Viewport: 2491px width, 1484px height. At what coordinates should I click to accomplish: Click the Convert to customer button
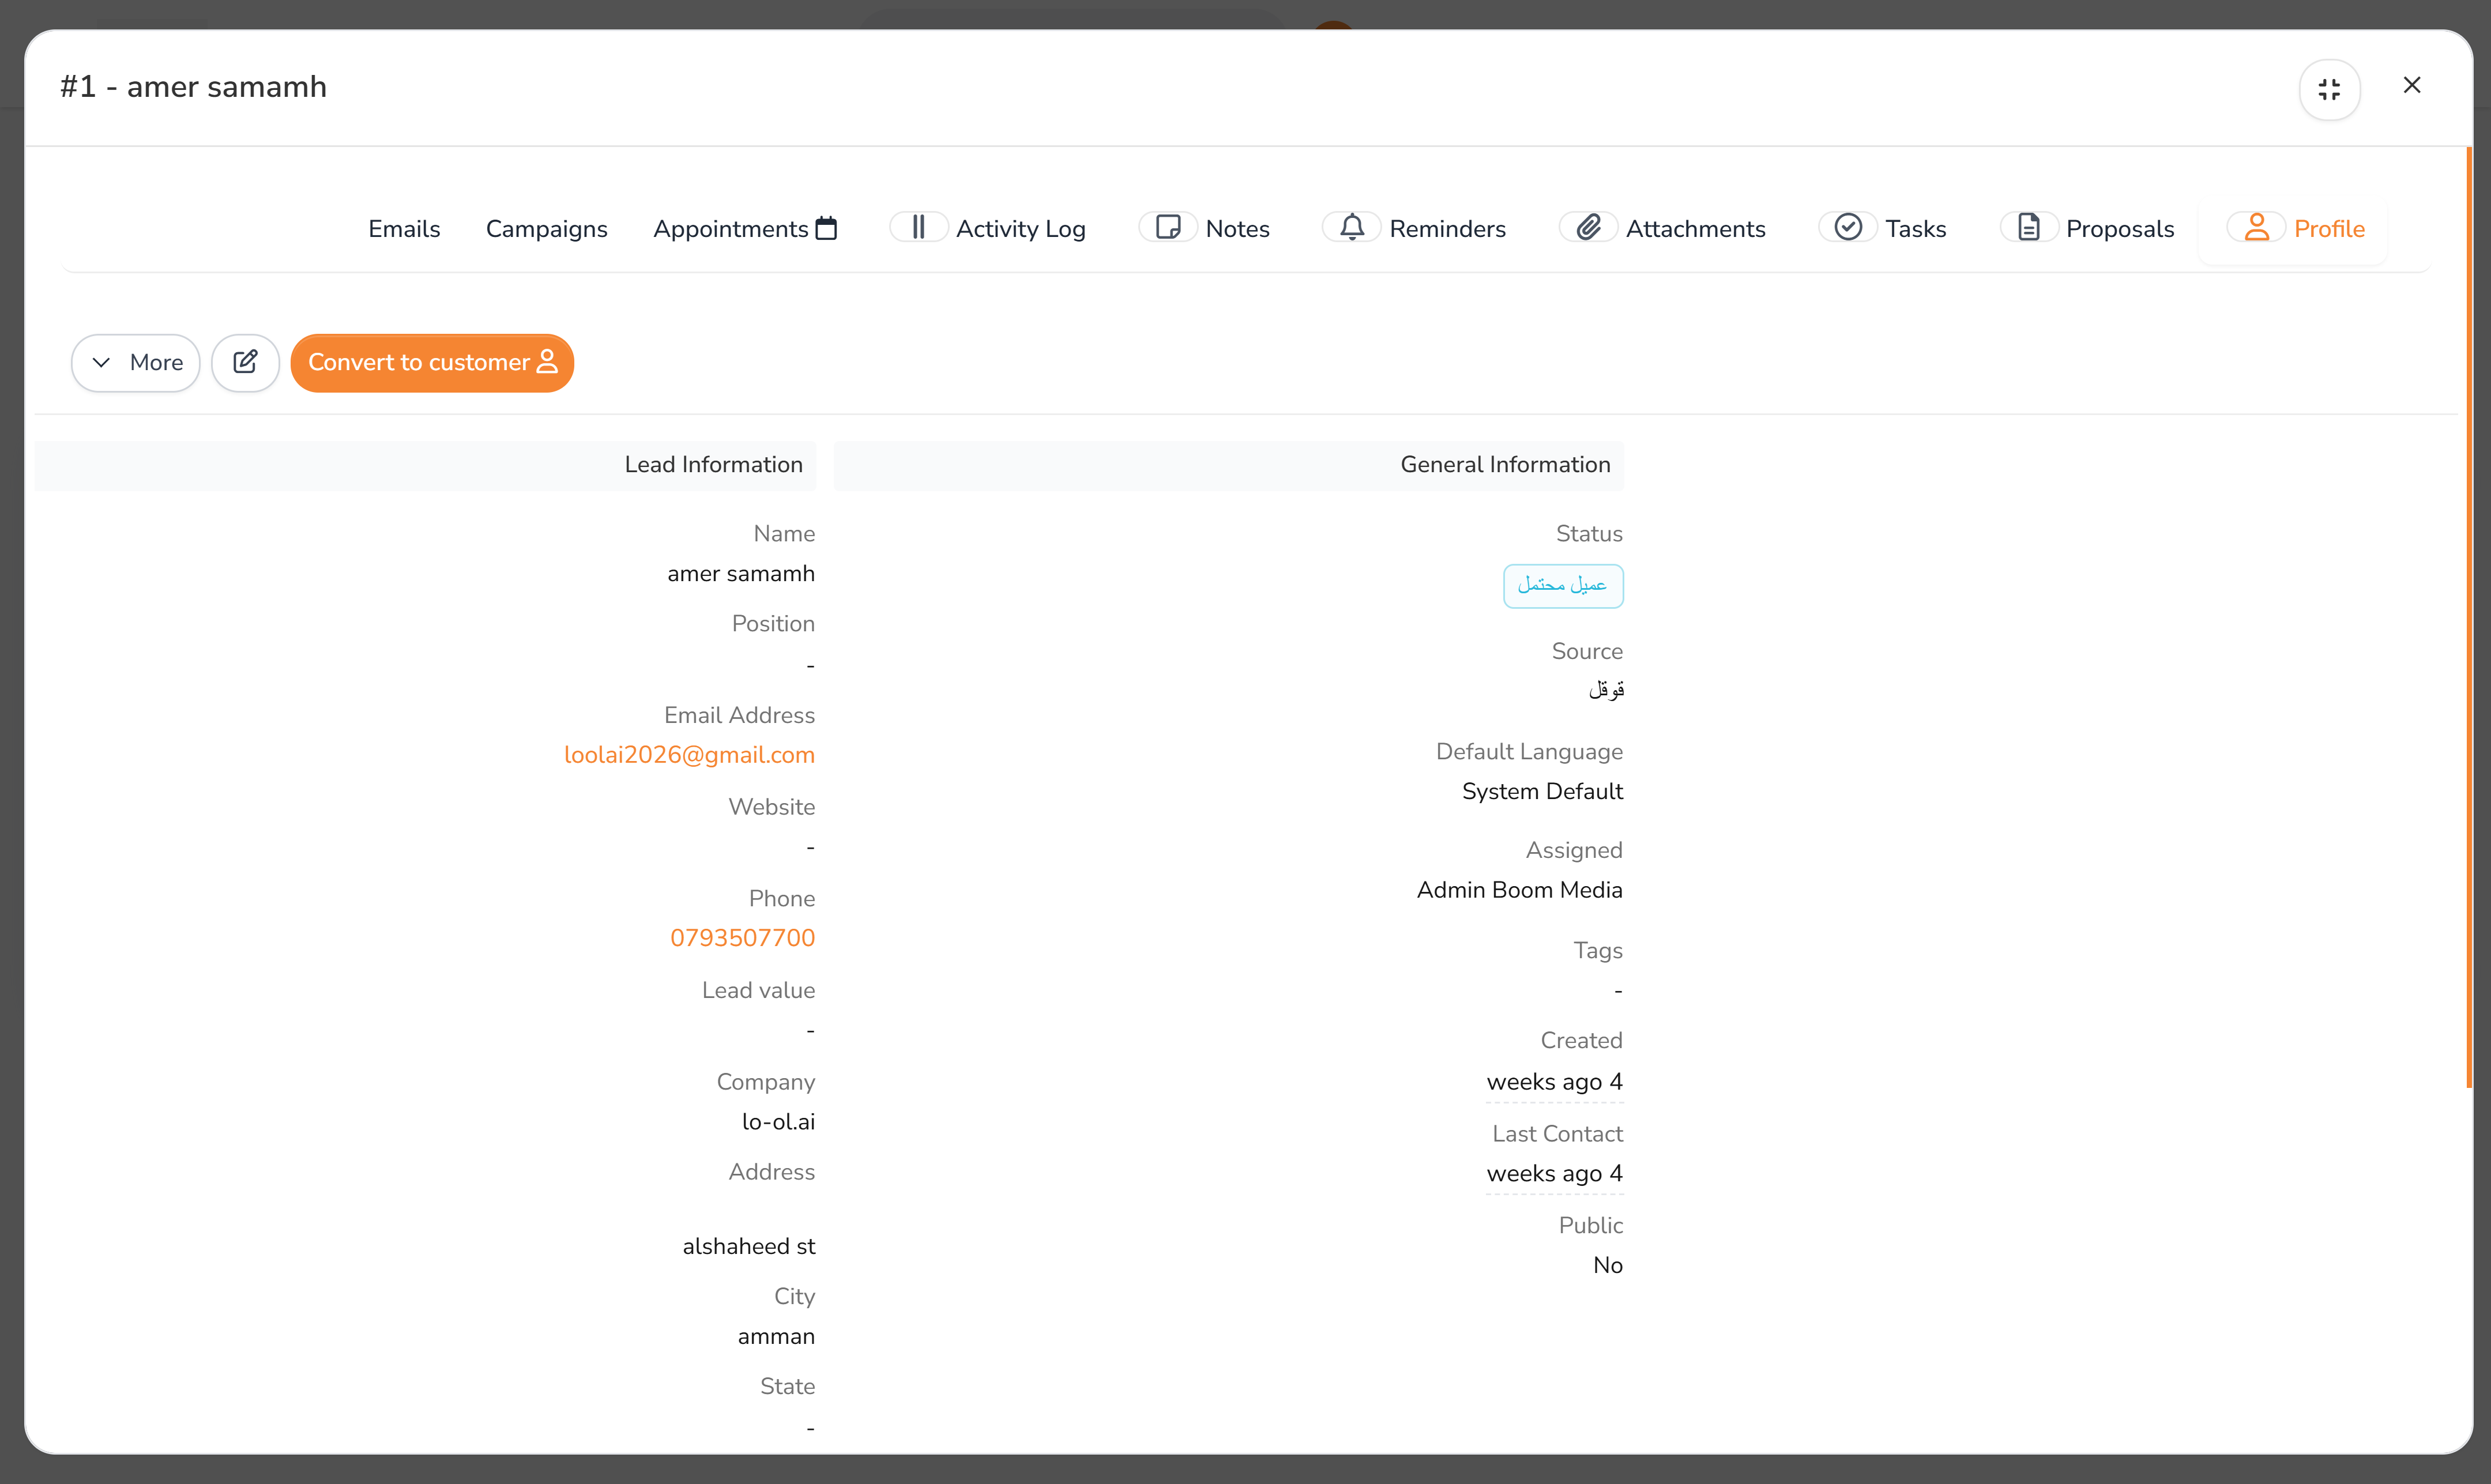[432, 362]
